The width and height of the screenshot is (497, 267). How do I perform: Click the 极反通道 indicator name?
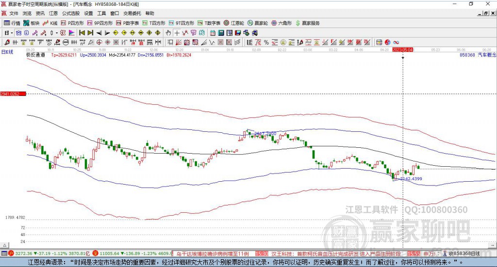[35, 55]
